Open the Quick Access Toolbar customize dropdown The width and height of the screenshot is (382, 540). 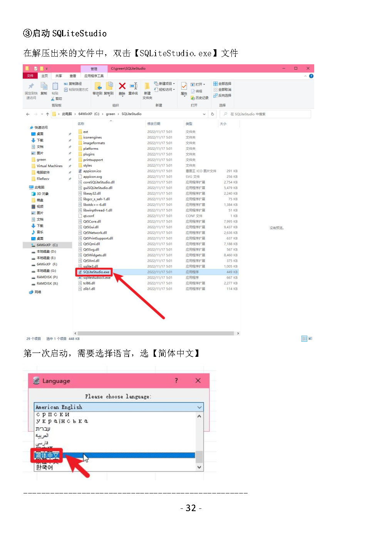tap(46, 69)
